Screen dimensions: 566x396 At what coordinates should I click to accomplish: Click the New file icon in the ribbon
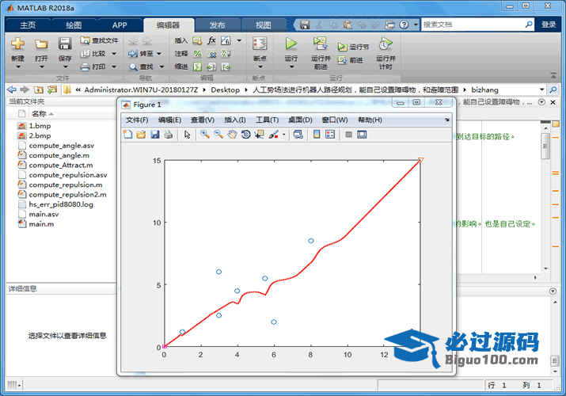click(17, 44)
